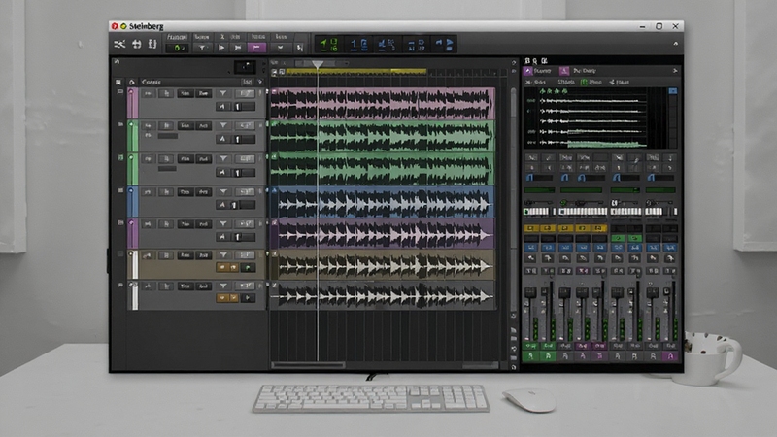777x437 pixels.
Task: Click the second small icon in the track list header
Action: tap(132, 82)
